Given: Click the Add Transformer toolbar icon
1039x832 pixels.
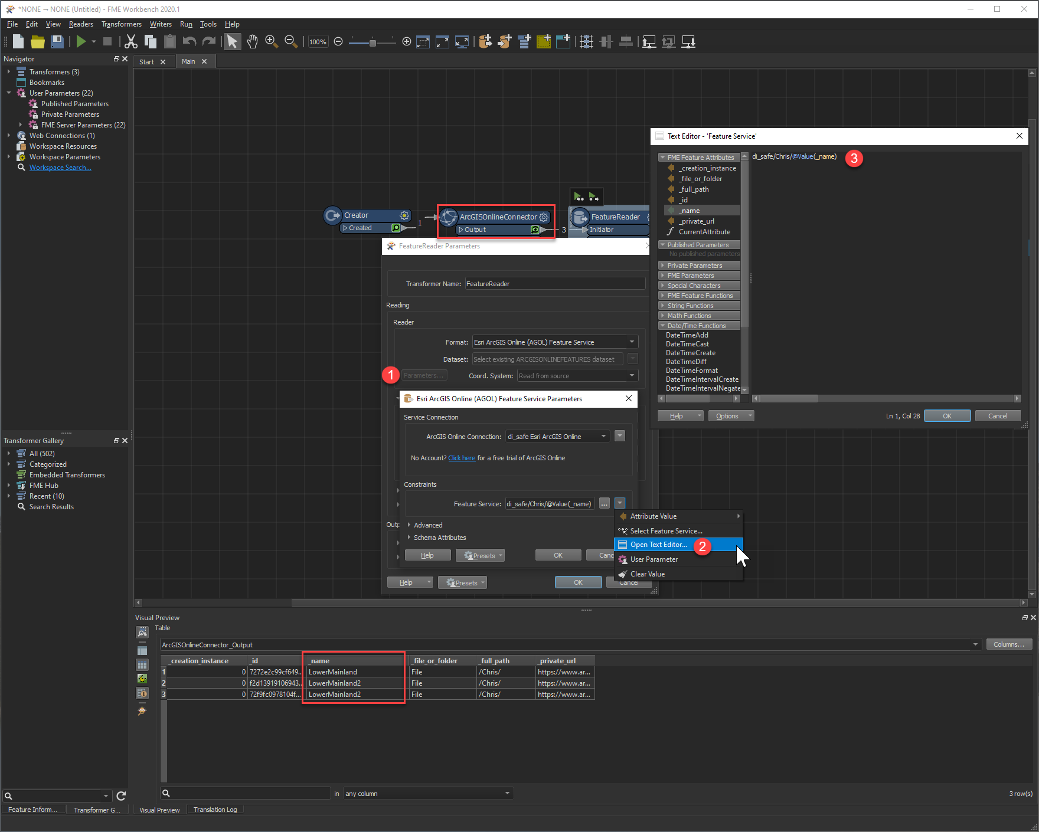Looking at the screenshot, I should pyautogui.click(x=524, y=41).
